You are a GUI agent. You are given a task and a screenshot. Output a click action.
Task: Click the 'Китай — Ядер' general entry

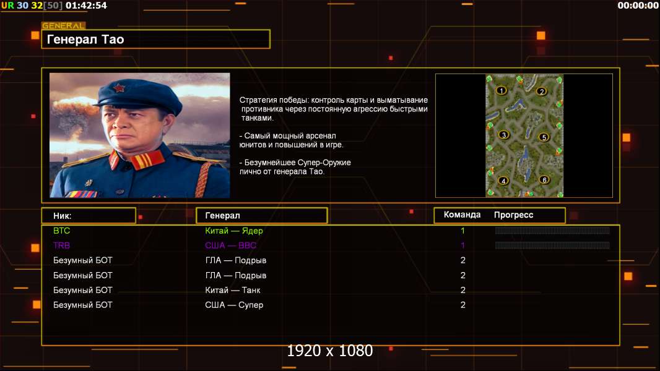[234, 231]
